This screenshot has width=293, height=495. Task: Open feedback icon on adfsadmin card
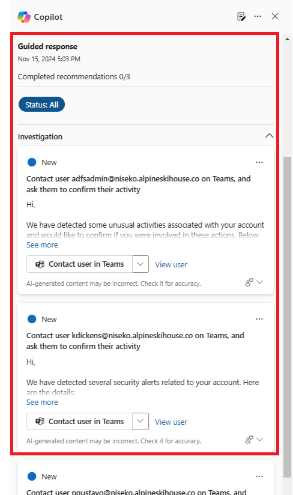(x=249, y=282)
